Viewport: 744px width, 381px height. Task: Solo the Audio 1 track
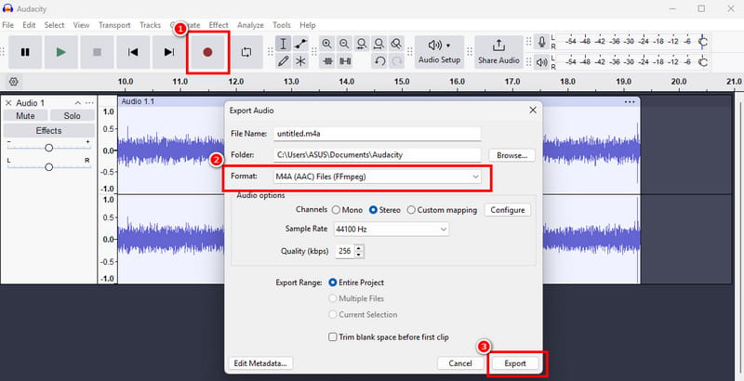(73, 115)
